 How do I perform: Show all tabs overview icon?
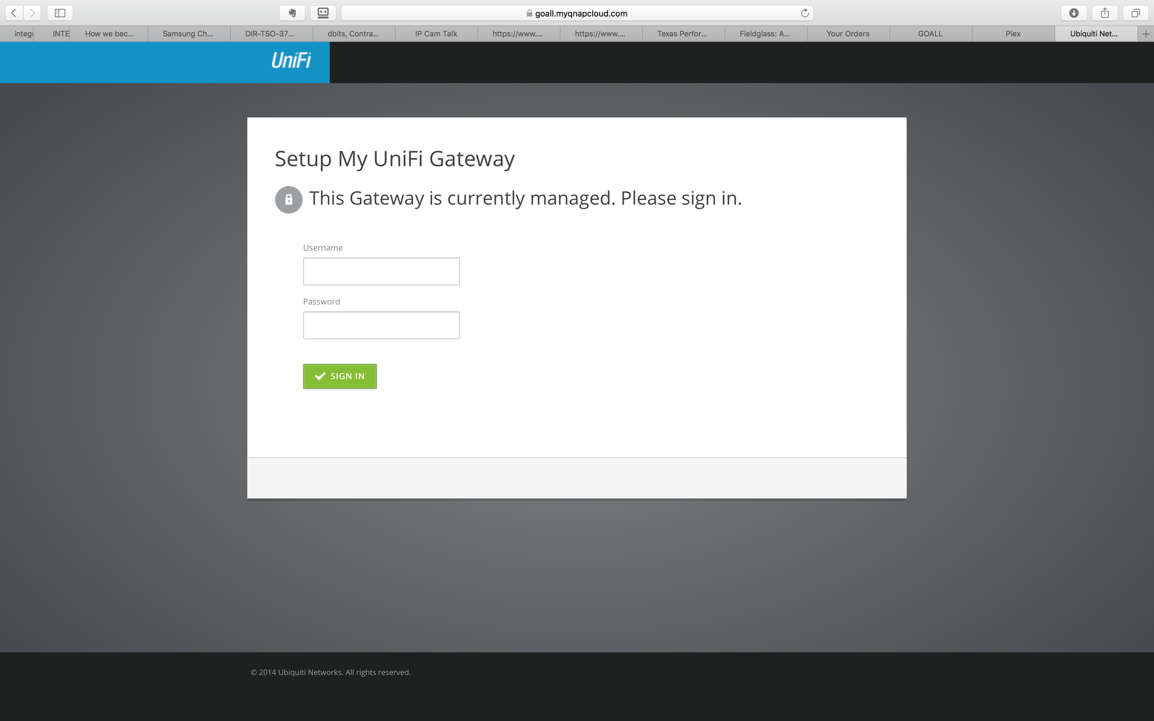[x=1136, y=13]
